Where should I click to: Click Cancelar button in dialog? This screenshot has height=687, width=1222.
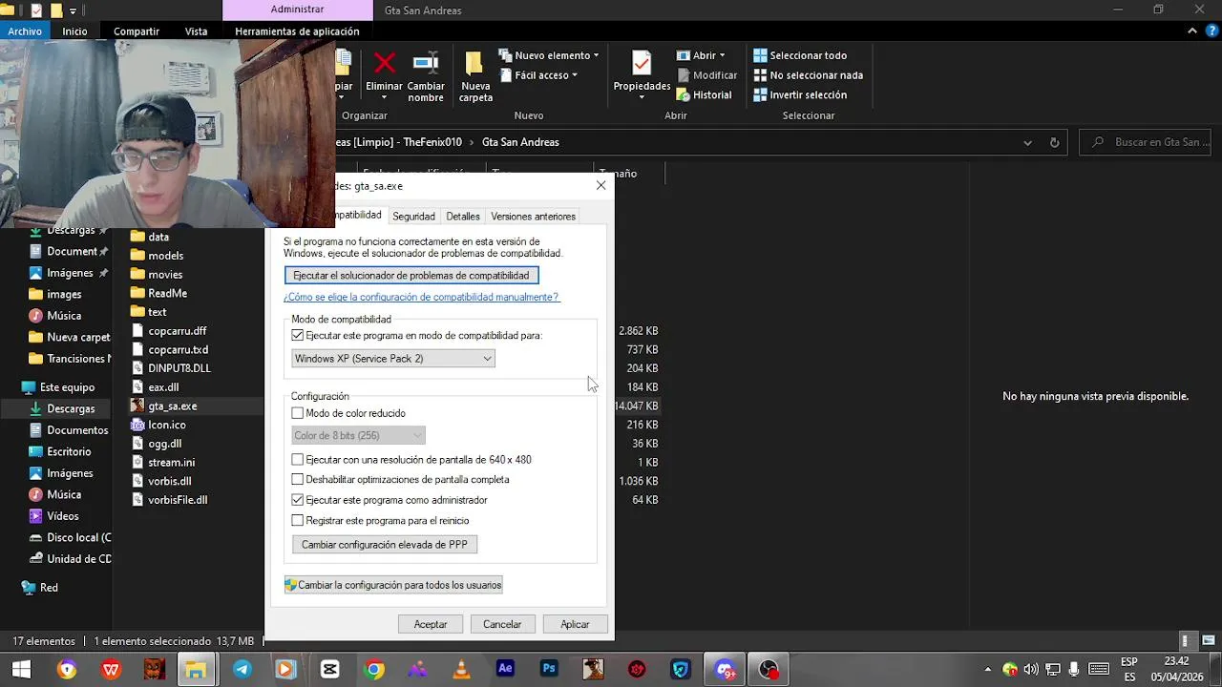click(502, 624)
